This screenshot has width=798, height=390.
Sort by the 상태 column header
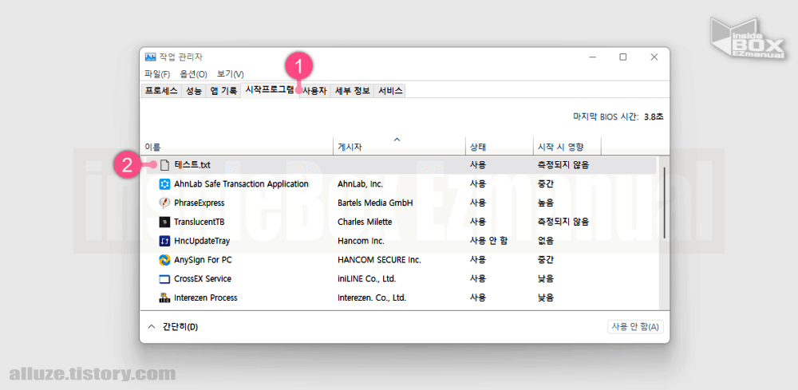tap(500, 147)
